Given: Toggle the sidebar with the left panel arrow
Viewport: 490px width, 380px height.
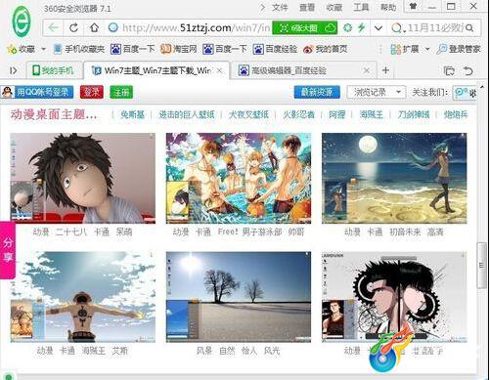Looking at the screenshot, I should pos(14,70).
